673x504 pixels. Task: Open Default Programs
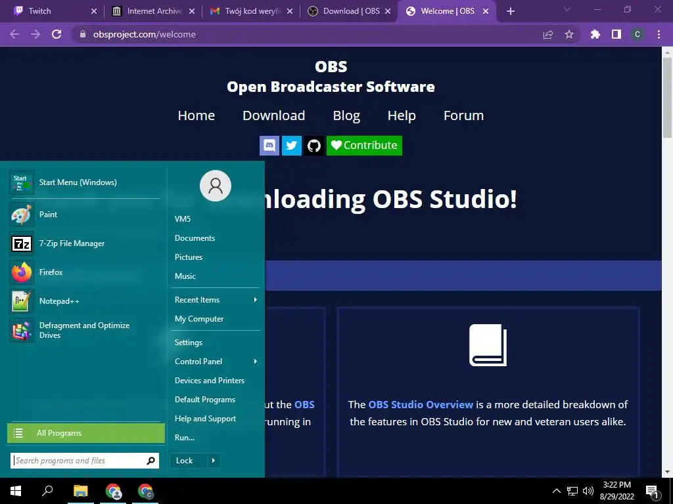(205, 400)
